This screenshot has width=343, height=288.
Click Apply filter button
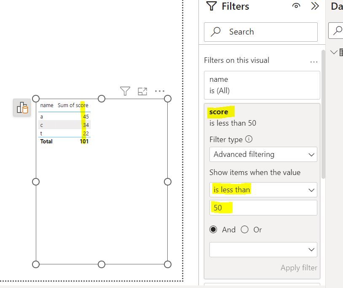(x=299, y=268)
